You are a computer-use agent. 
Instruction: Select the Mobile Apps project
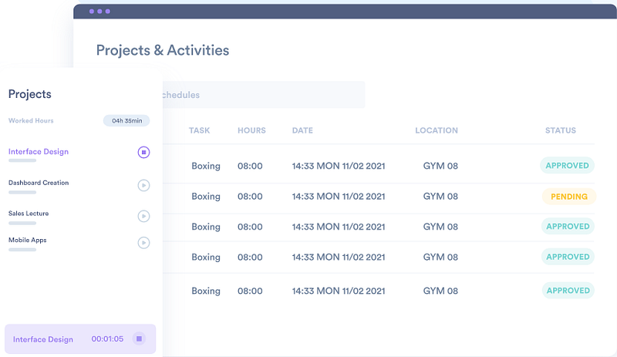28,240
